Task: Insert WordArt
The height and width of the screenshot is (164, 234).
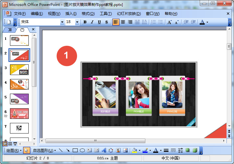Action: [x=104, y=150]
